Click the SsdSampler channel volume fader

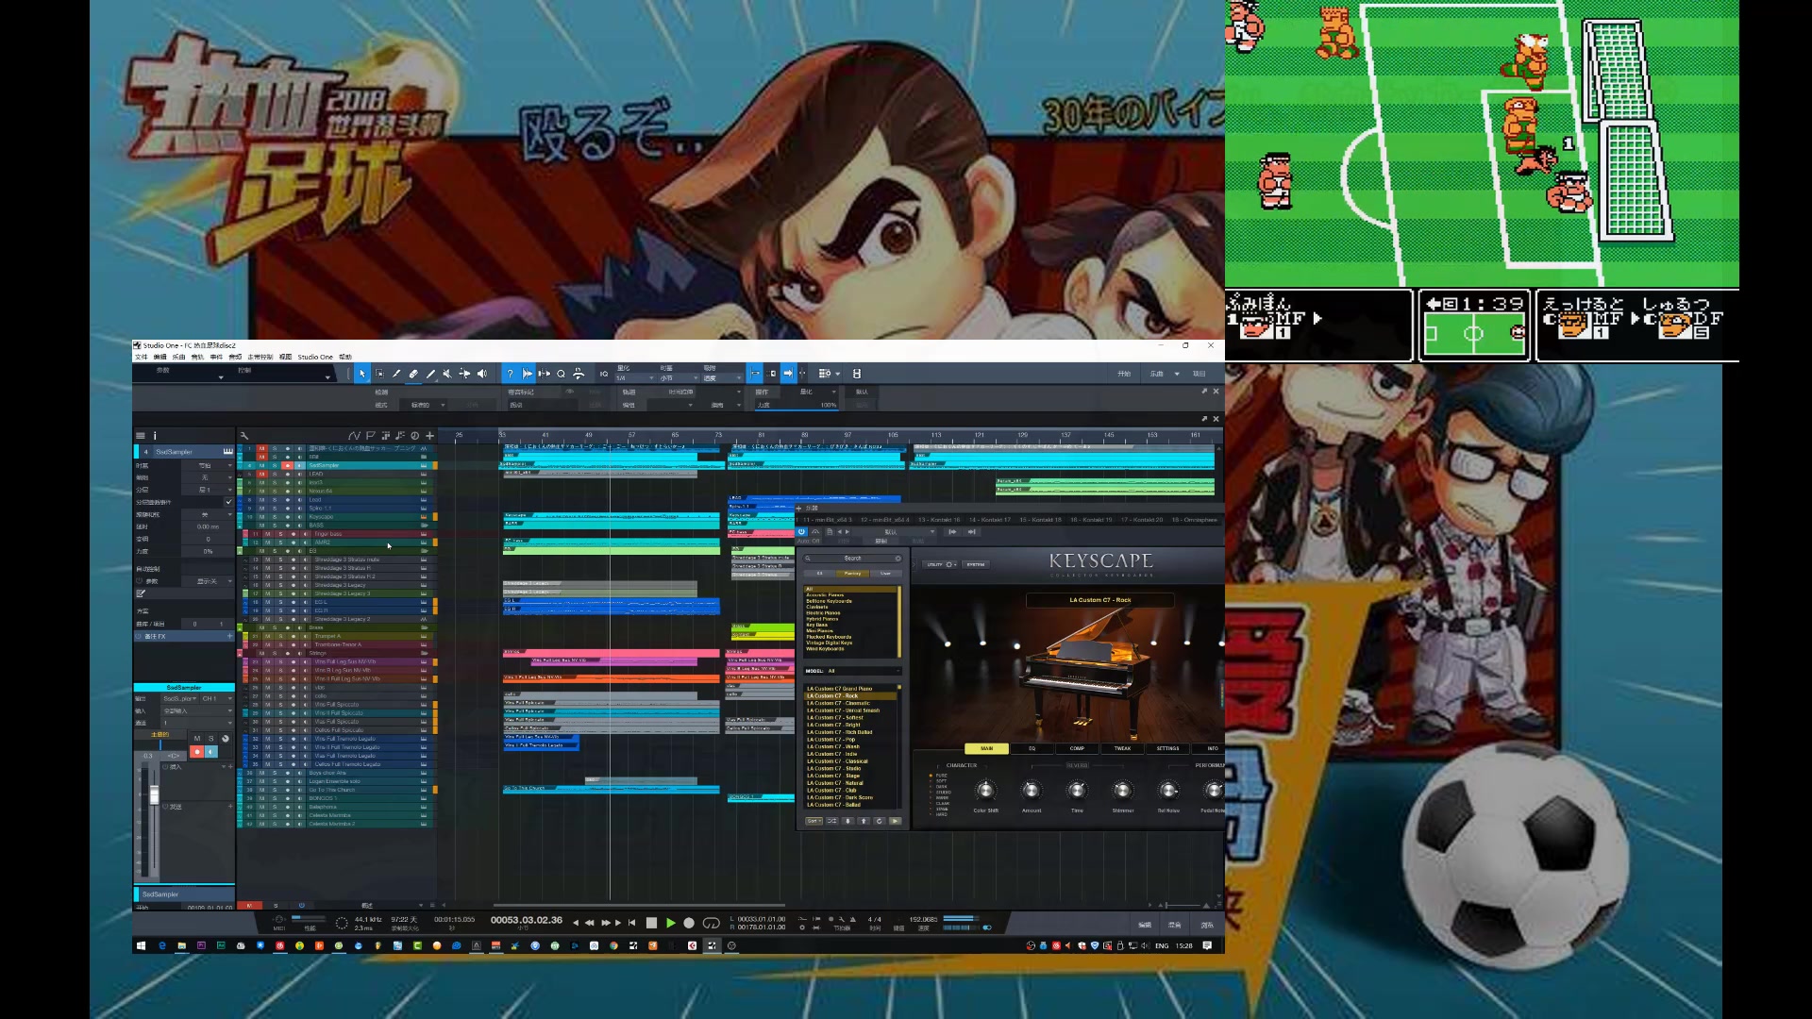154,795
